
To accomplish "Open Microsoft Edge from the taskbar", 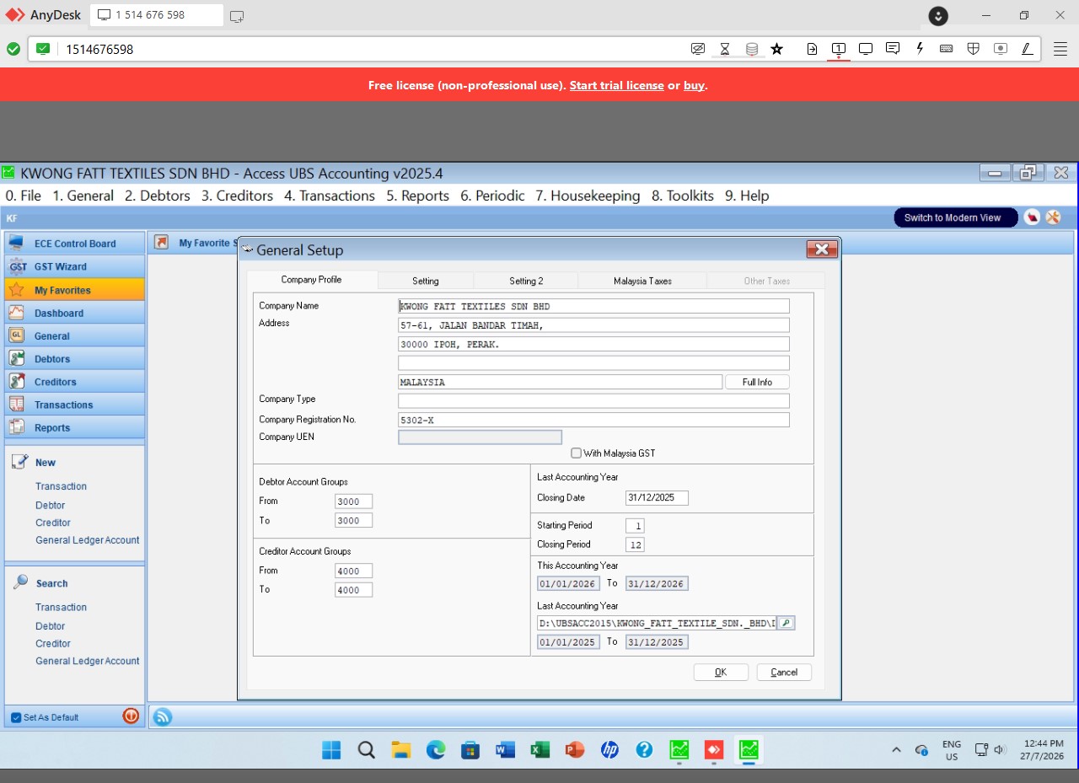I will (436, 749).
